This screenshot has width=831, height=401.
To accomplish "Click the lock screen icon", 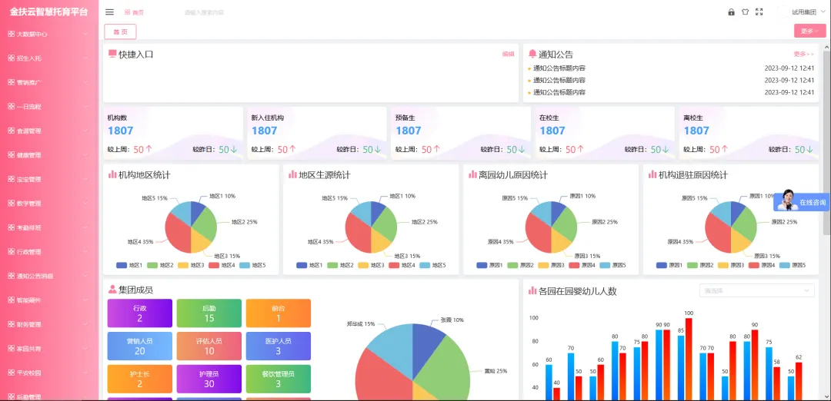I will coord(732,12).
